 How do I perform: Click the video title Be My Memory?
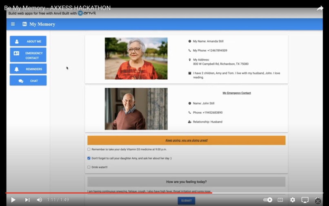coord(57,8)
